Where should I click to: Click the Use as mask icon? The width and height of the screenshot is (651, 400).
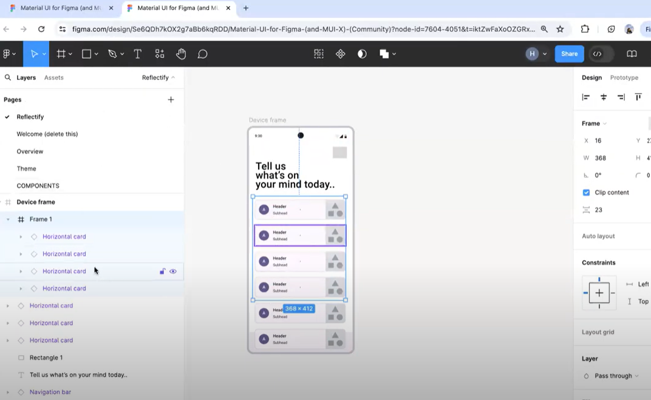pos(362,54)
